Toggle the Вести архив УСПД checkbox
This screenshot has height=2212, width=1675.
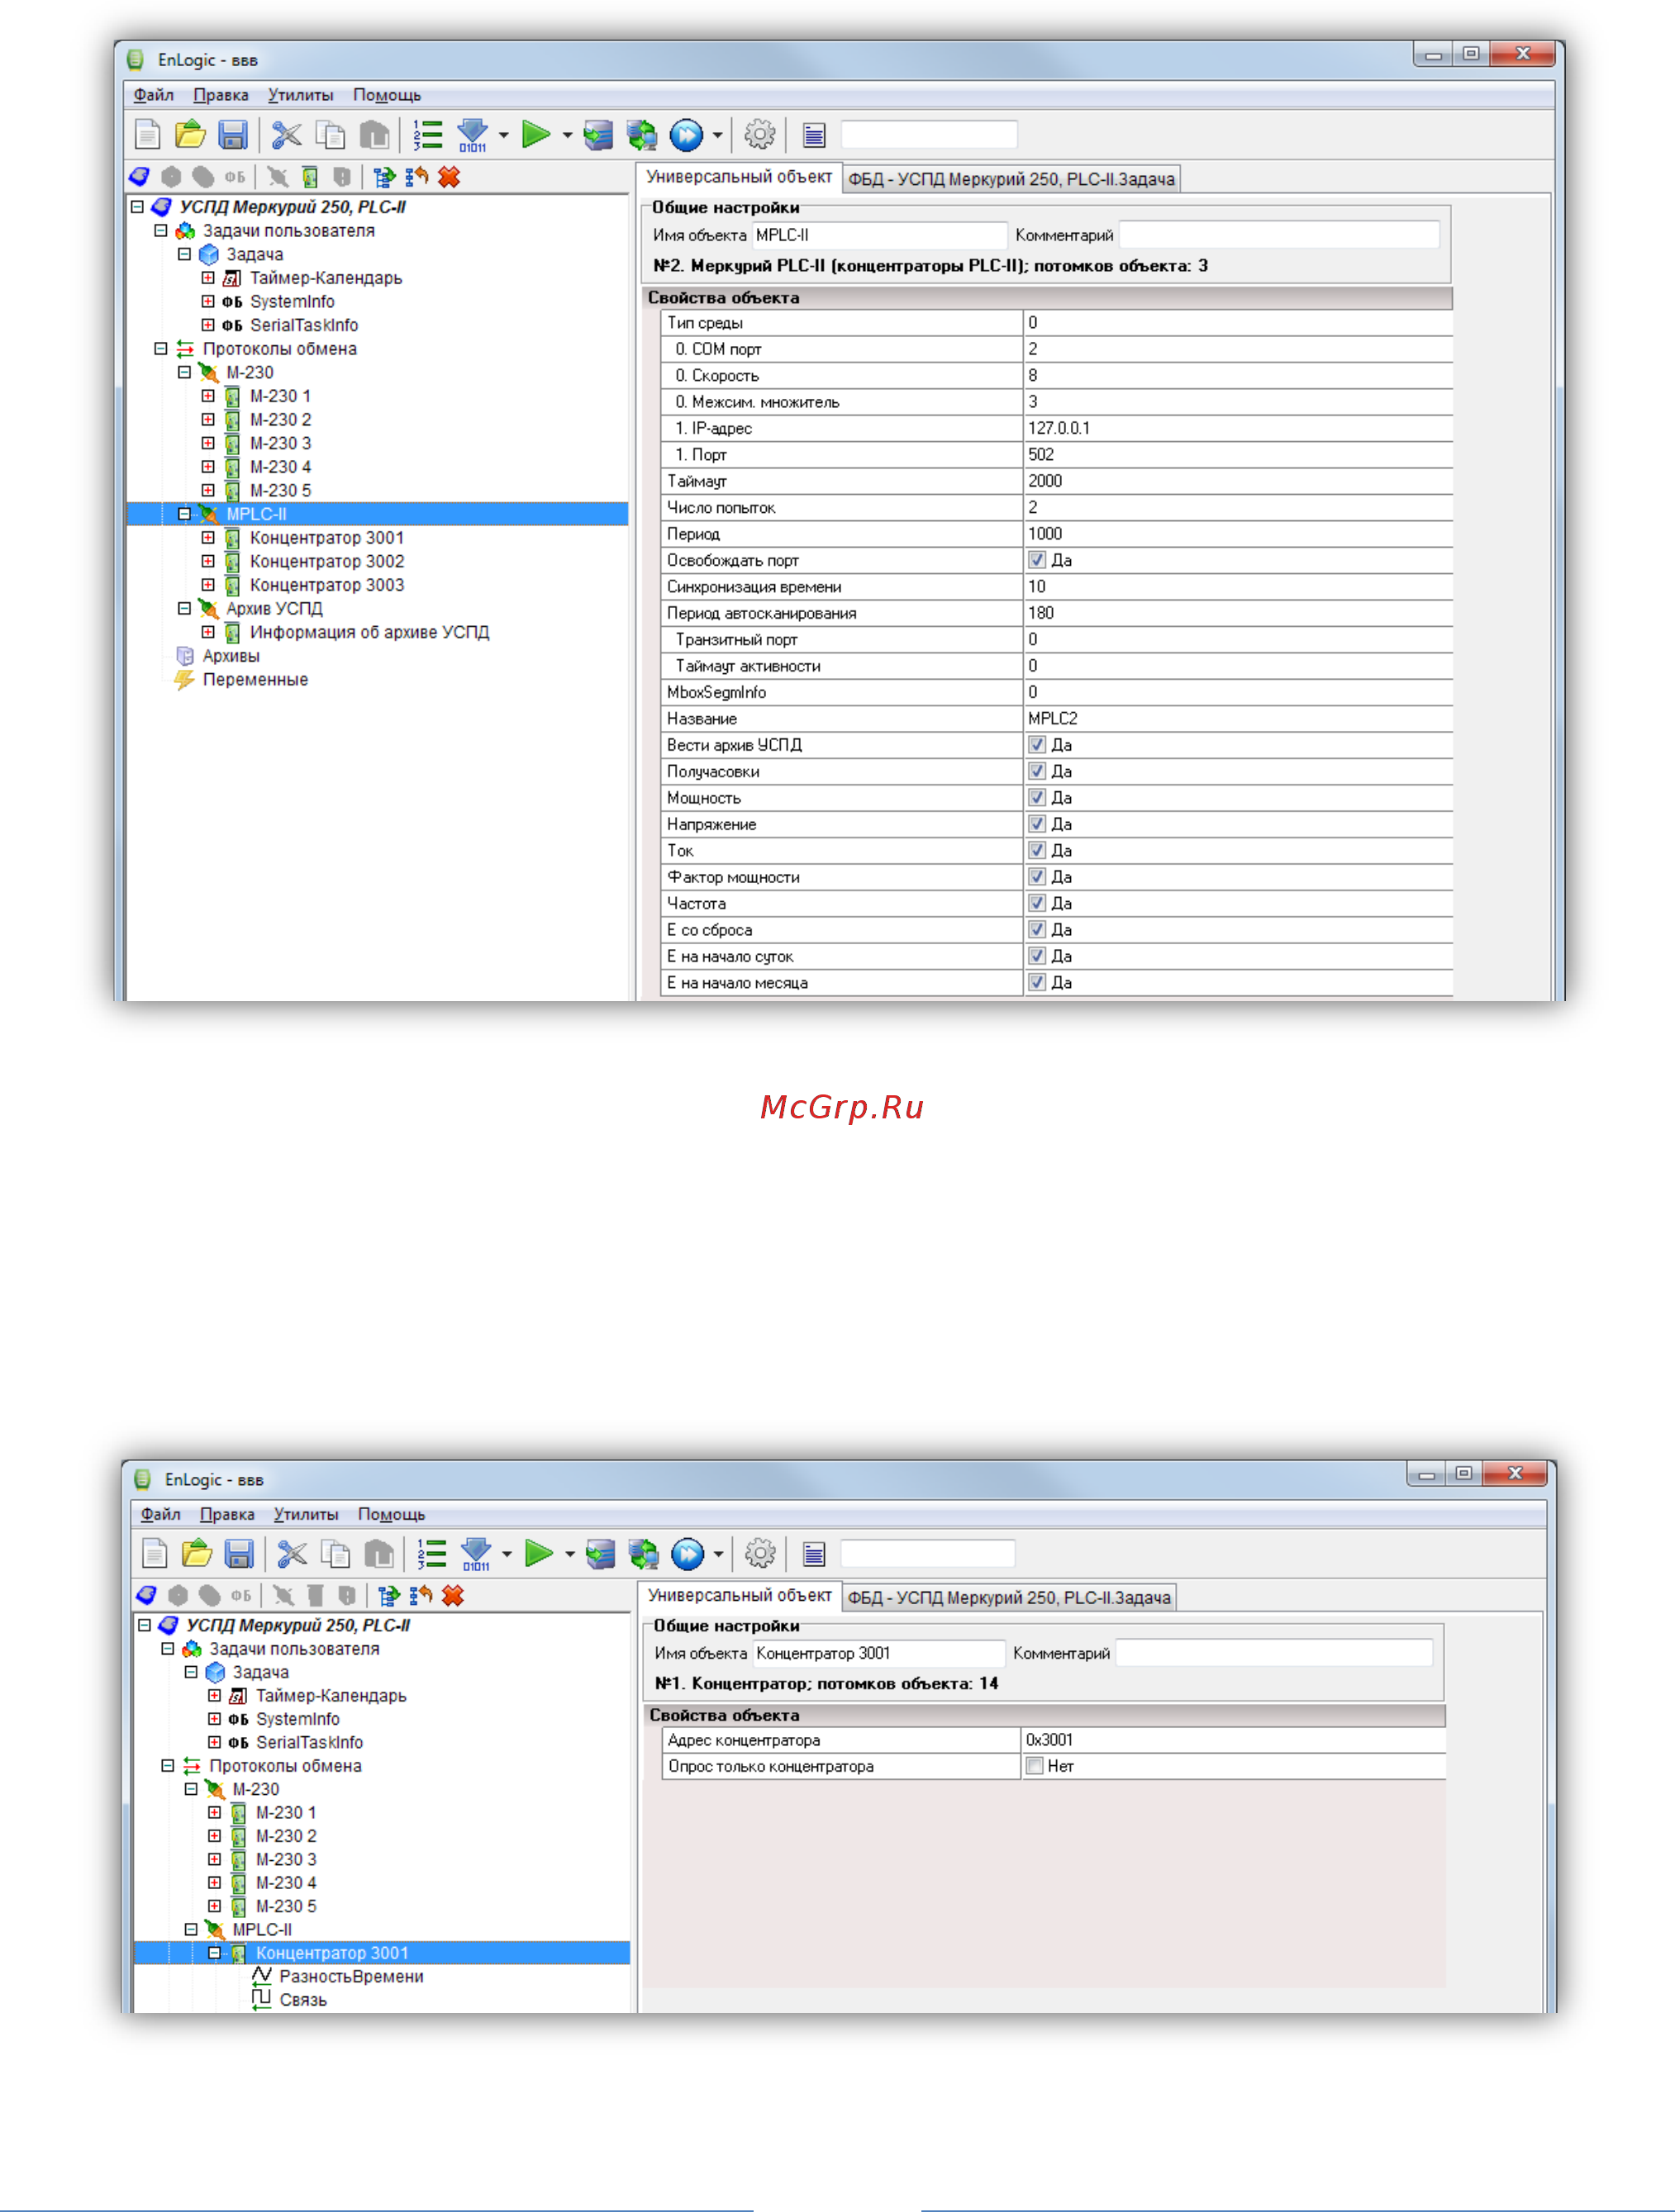pos(1036,744)
